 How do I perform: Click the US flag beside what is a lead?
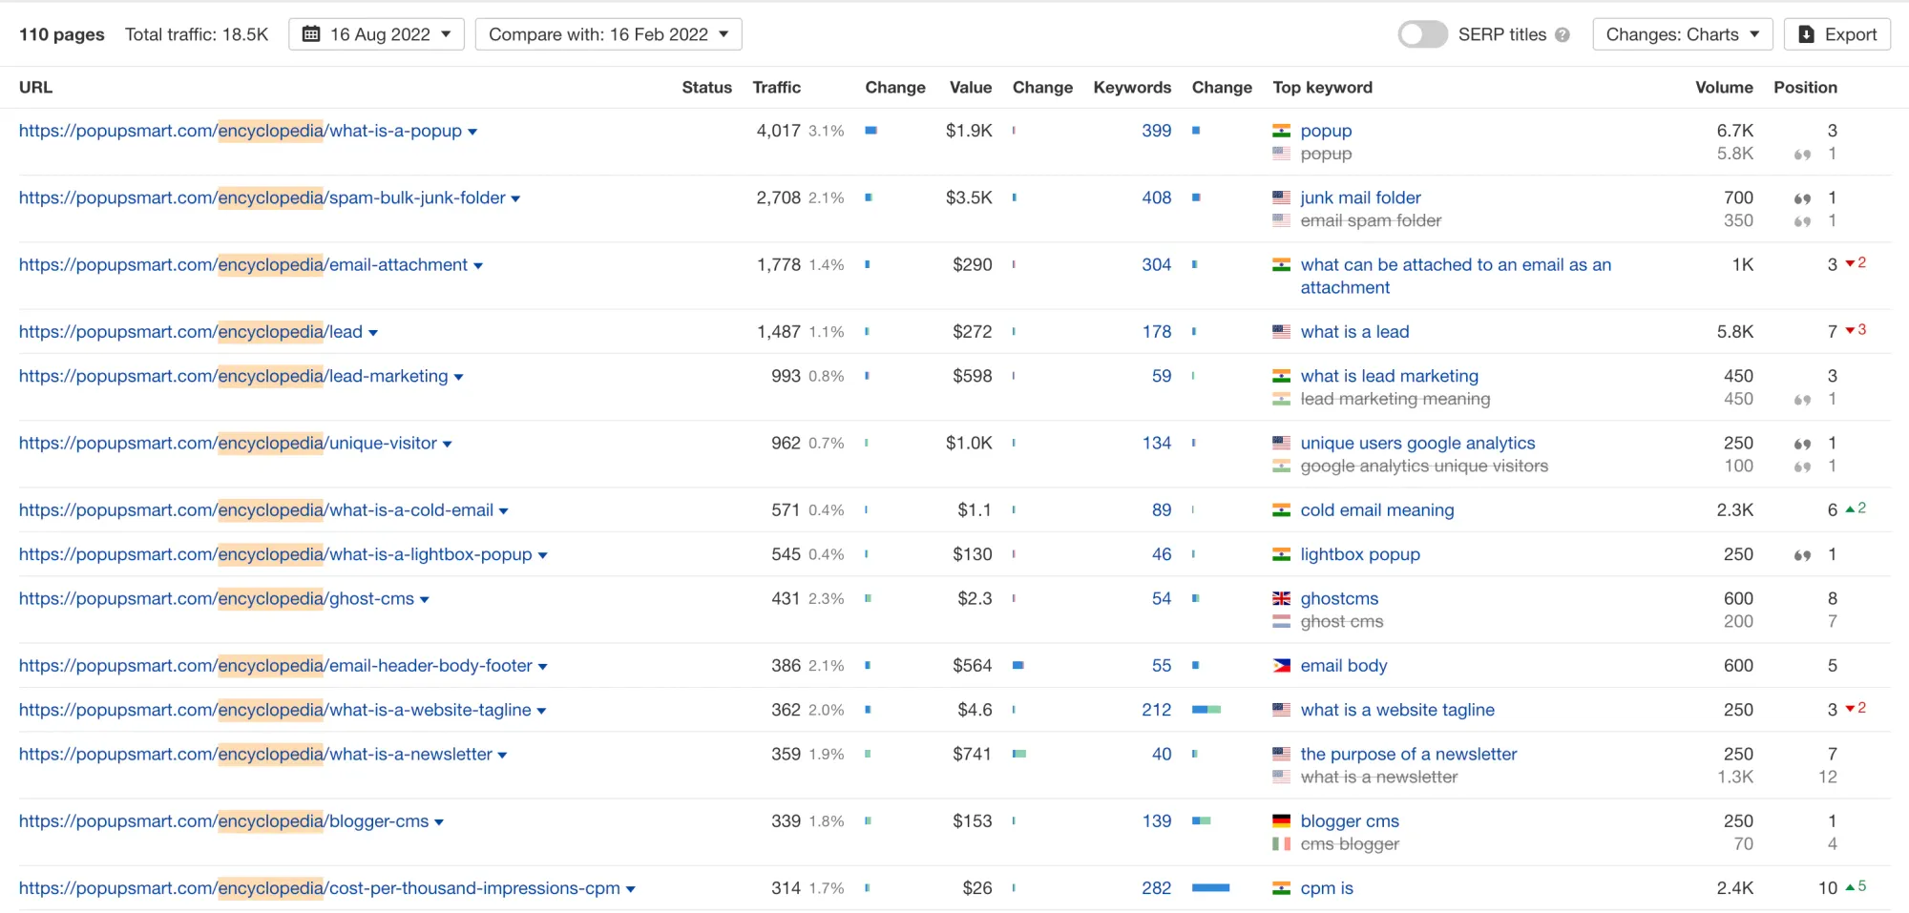click(x=1281, y=331)
